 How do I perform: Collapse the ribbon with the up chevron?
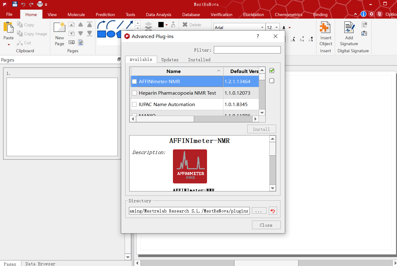click(355, 14)
